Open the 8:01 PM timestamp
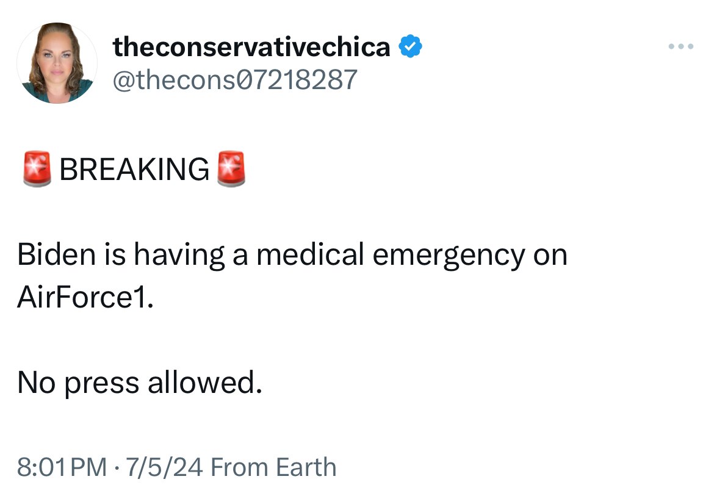714x504 pixels. pyautogui.click(x=62, y=467)
